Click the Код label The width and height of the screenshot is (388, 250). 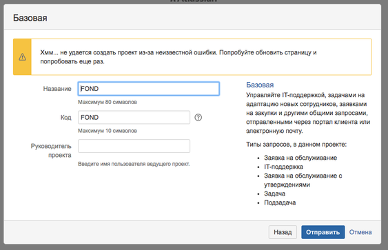(66, 118)
